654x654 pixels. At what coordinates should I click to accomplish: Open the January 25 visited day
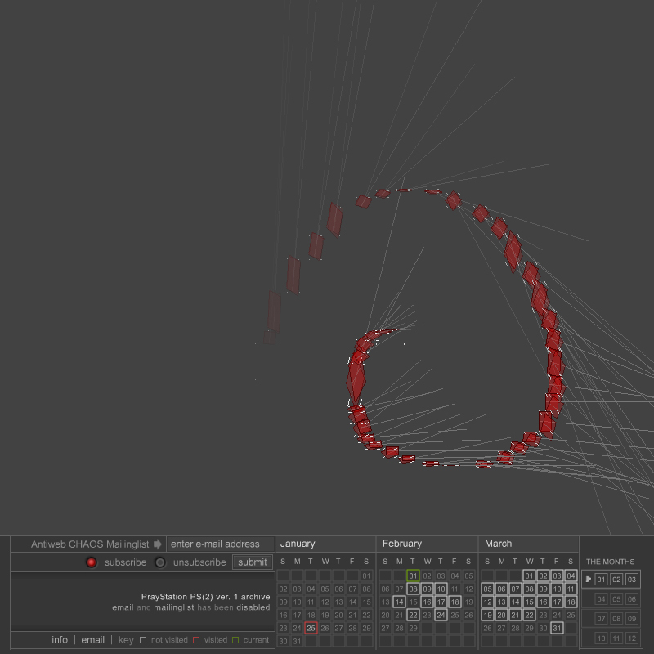[311, 628]
